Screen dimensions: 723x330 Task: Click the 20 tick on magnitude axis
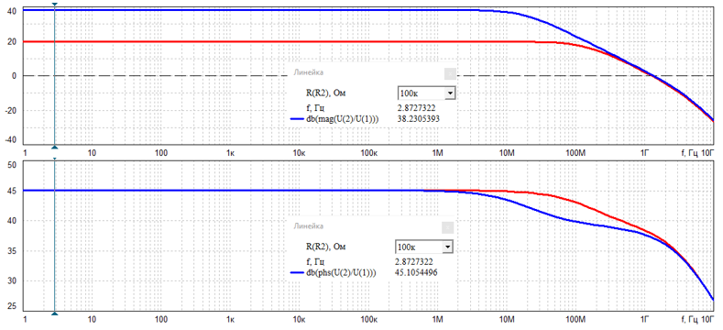click(x=13, y=41)
